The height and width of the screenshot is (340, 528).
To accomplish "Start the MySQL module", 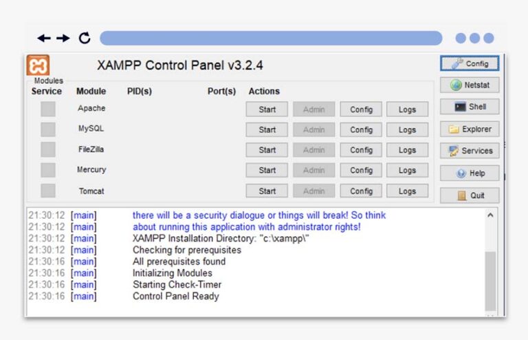I will [267, 129].
